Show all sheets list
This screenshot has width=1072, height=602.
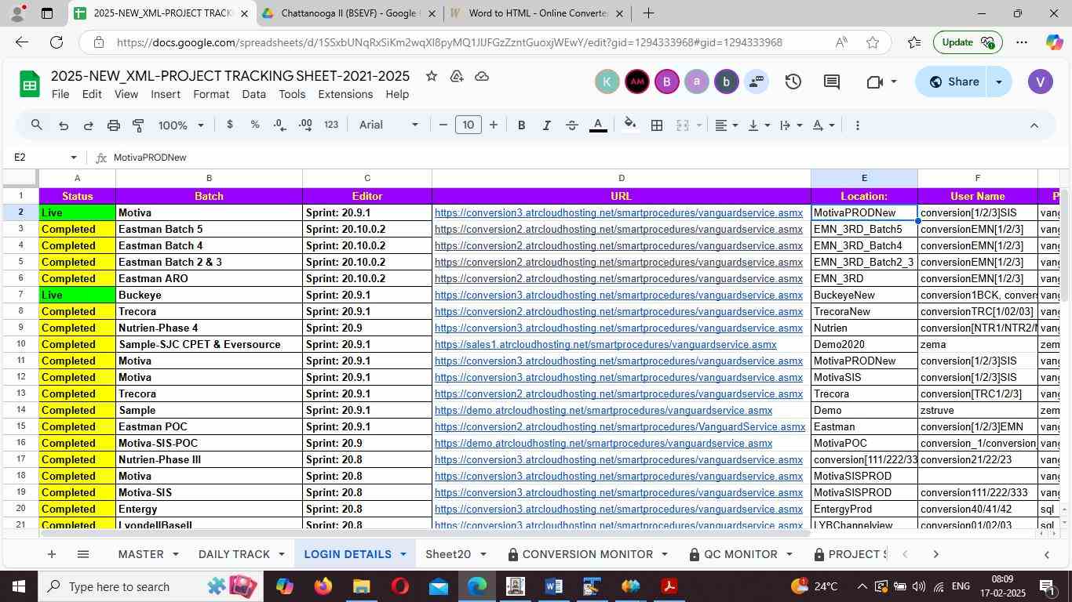(83, 554)
